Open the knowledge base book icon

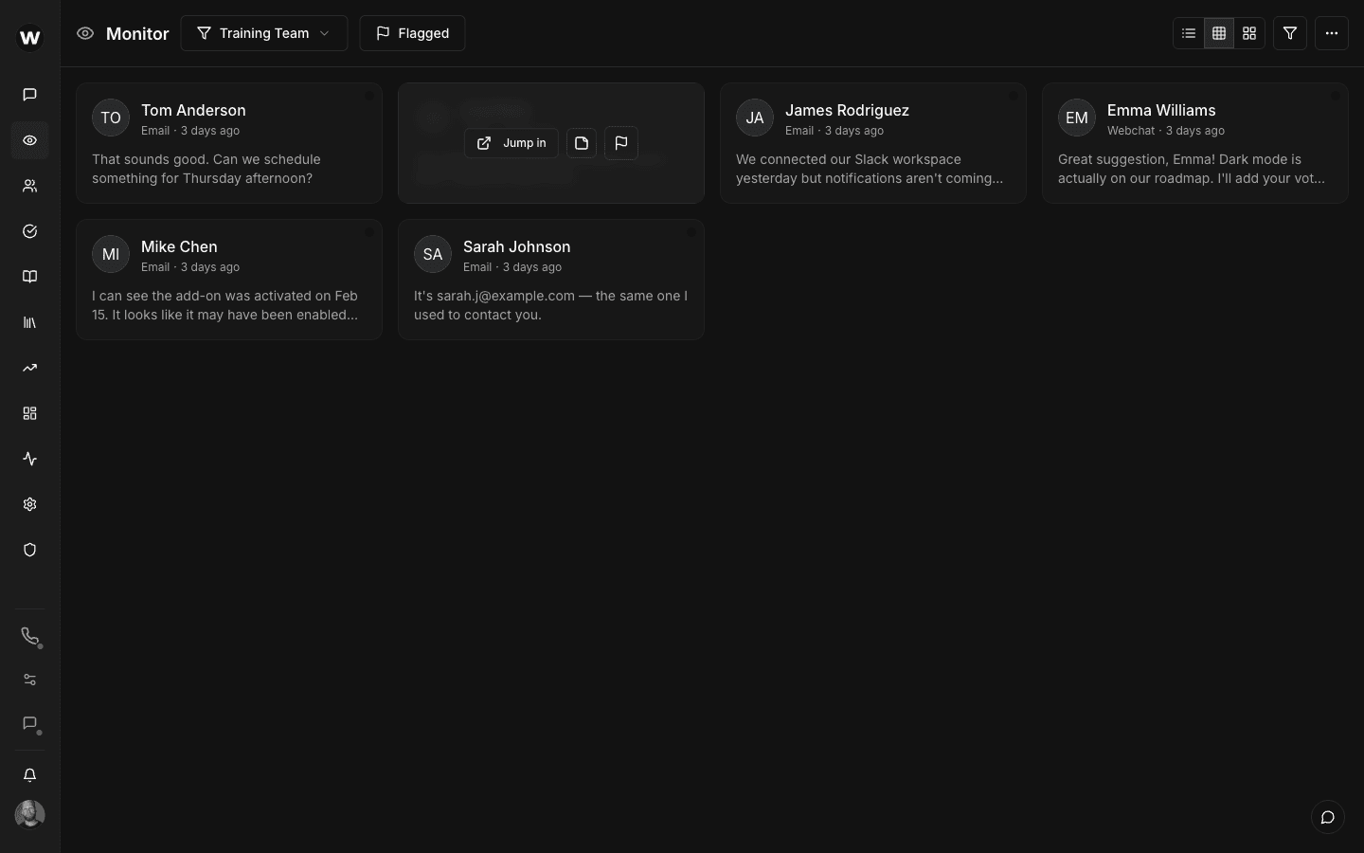pyautogui.click(x=29, y=277)
